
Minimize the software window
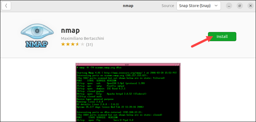point(229,6)
